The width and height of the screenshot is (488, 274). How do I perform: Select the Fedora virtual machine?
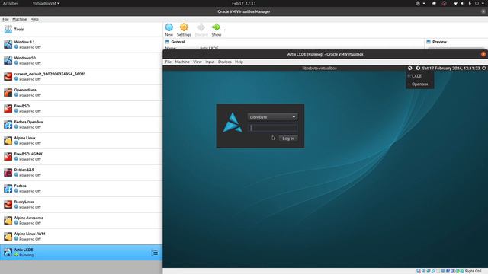pos(81,188)
